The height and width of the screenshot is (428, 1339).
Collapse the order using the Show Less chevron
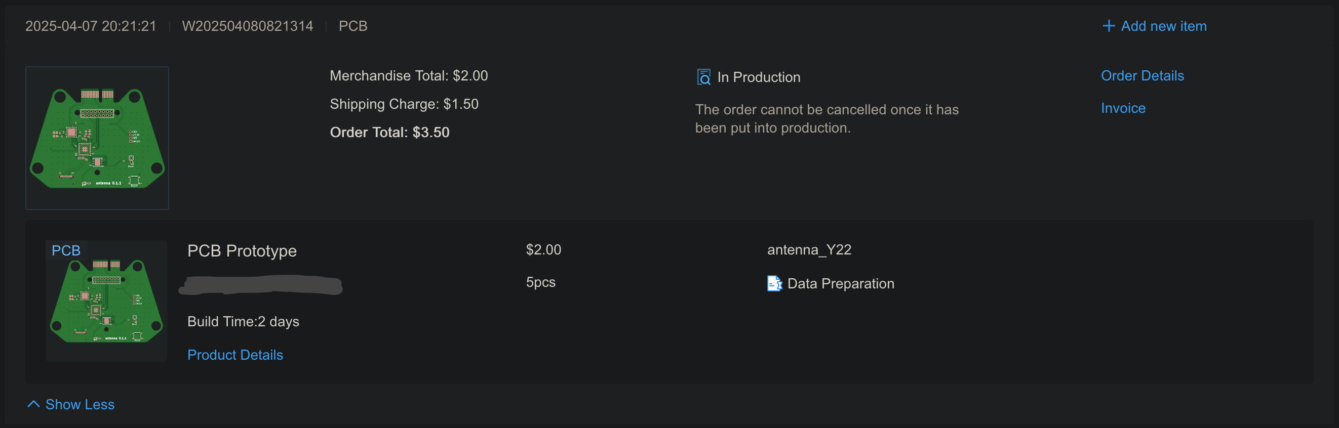33,404
